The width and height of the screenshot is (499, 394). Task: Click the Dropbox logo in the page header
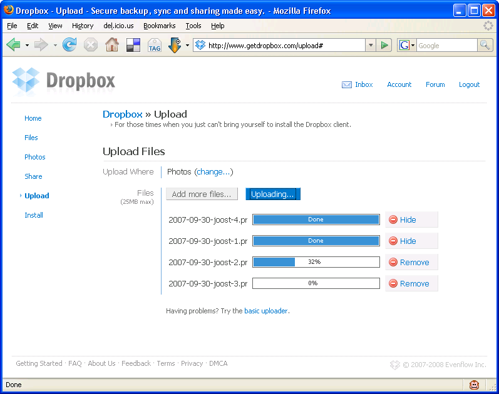pos(63,81)
